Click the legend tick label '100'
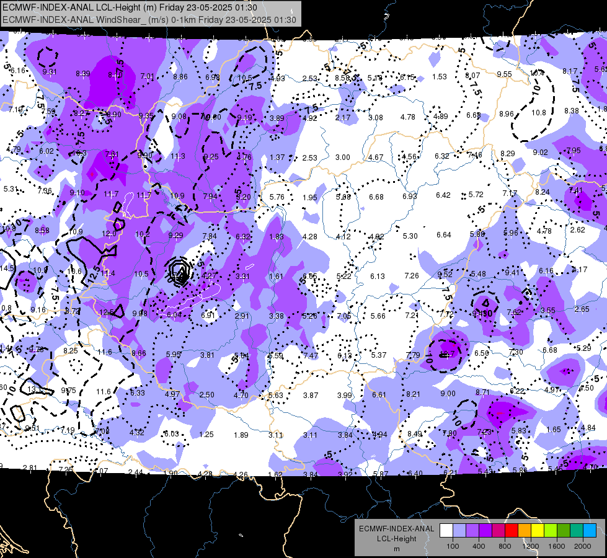The height and width of the screenshot is (558, 607). point(453,546)
